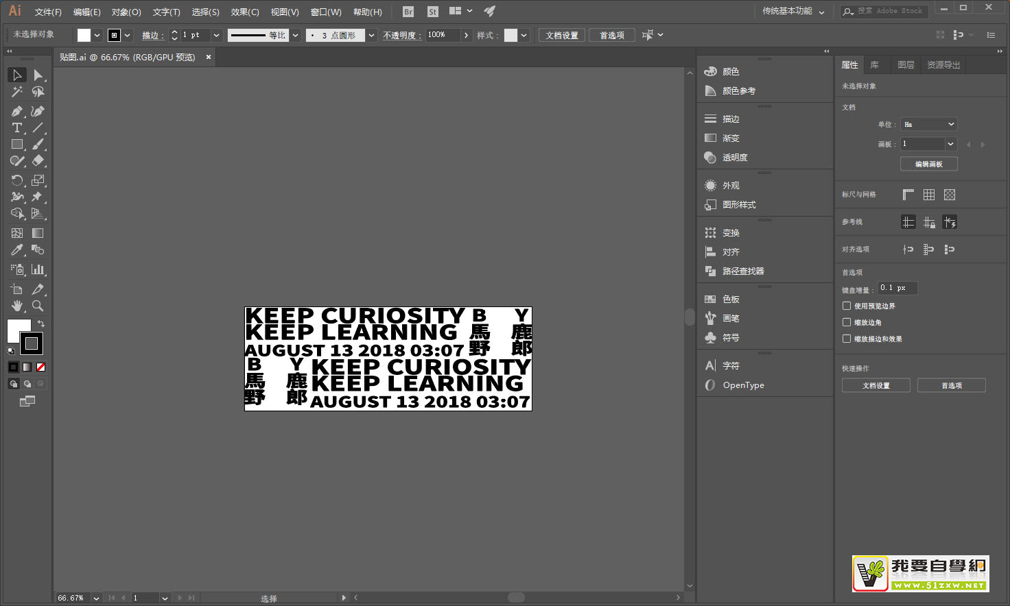Select the Column Graph tool

(38, 269)
